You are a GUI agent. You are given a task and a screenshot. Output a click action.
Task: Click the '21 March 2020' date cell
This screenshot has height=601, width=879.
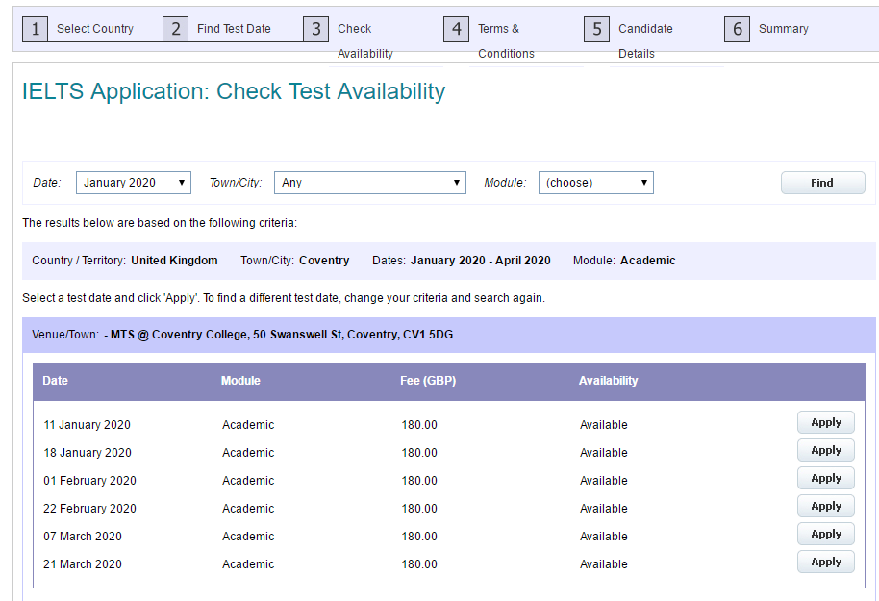tap(83, 564)
